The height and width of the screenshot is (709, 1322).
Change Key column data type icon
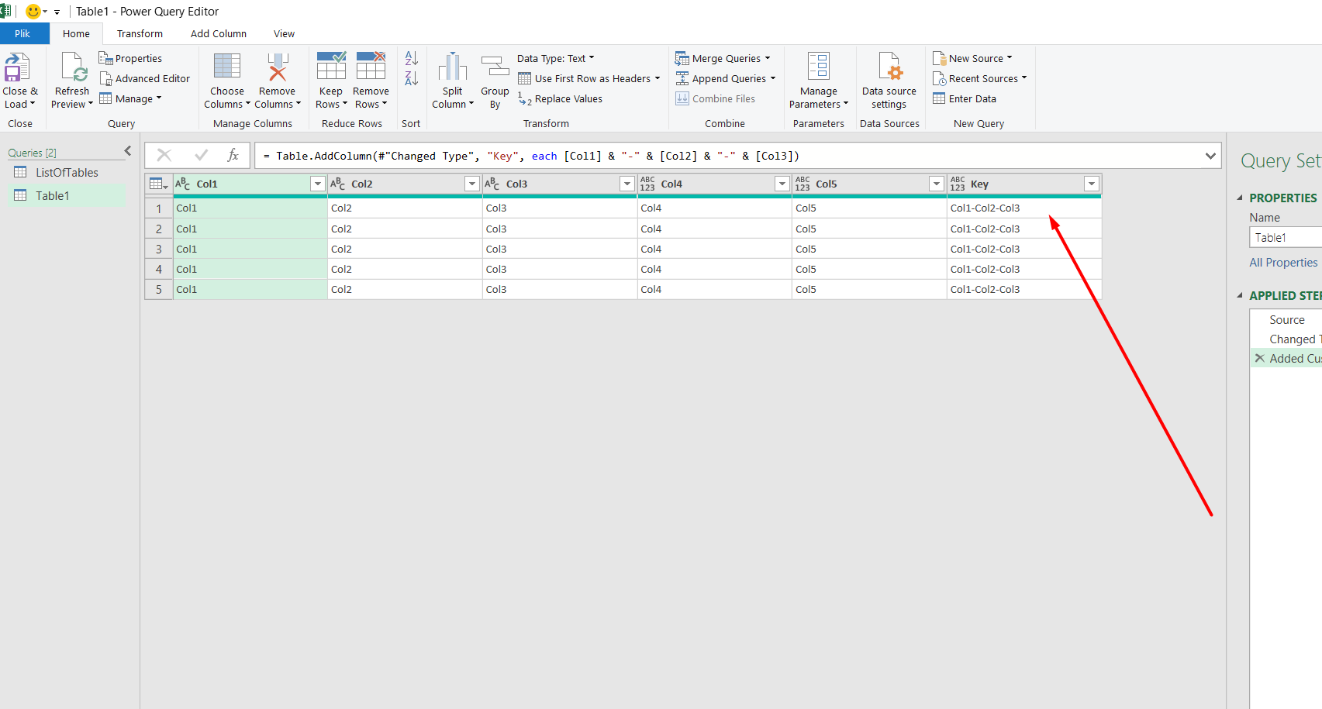click(958, 184)
